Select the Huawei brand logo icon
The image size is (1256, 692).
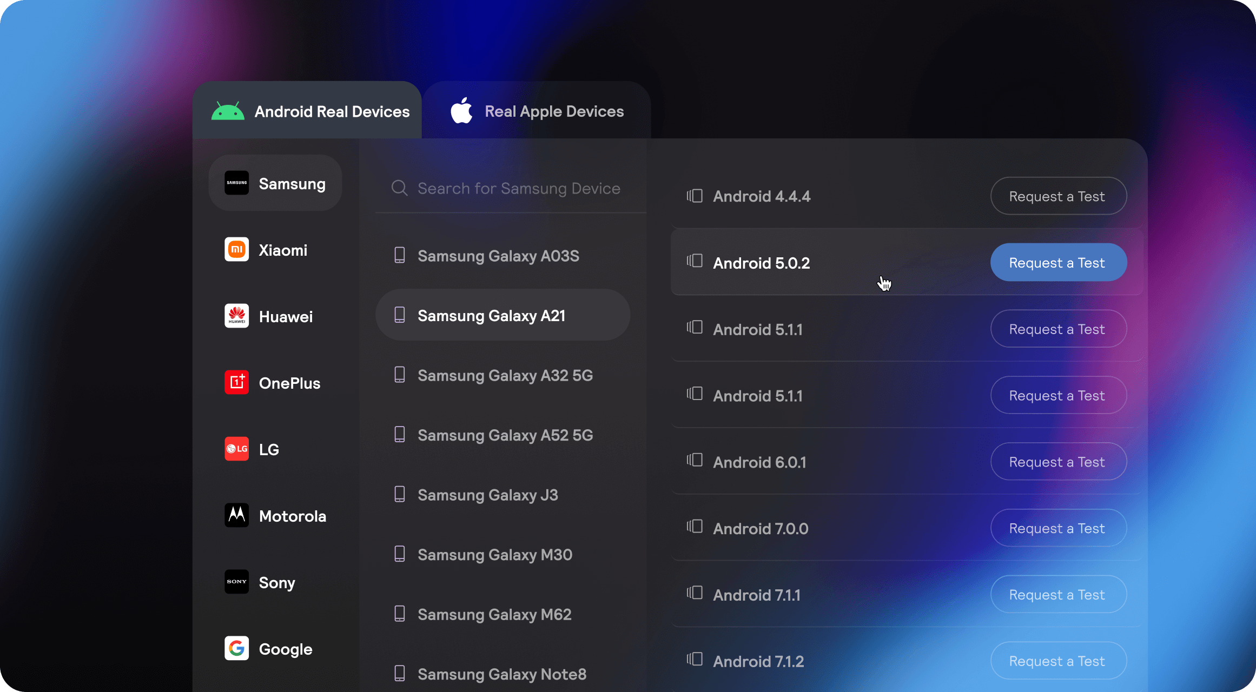pos(237,316)
